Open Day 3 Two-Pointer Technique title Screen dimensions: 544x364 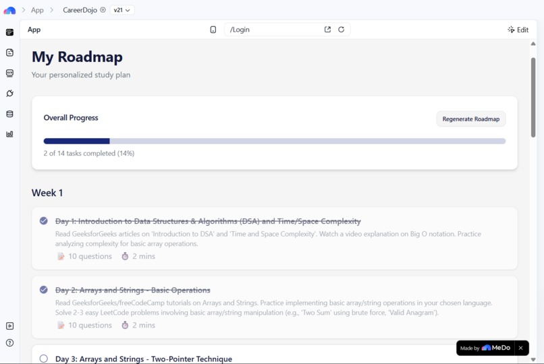coord(144,359)
